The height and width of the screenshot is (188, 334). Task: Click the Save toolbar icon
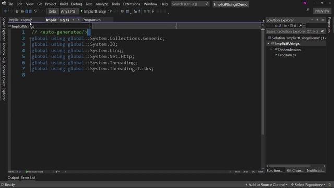[x=27, y=11]
